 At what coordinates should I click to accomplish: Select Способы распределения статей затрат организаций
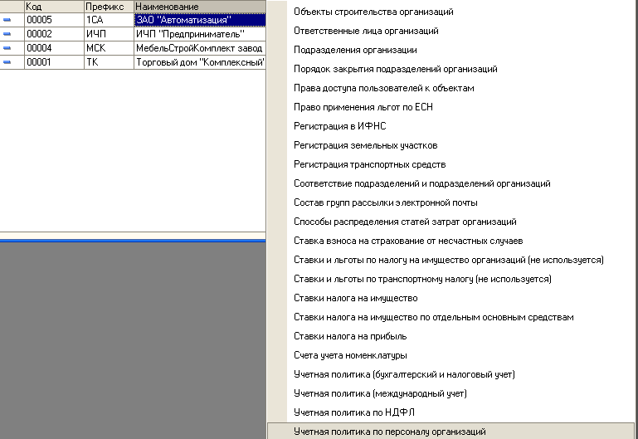(405, 222)
